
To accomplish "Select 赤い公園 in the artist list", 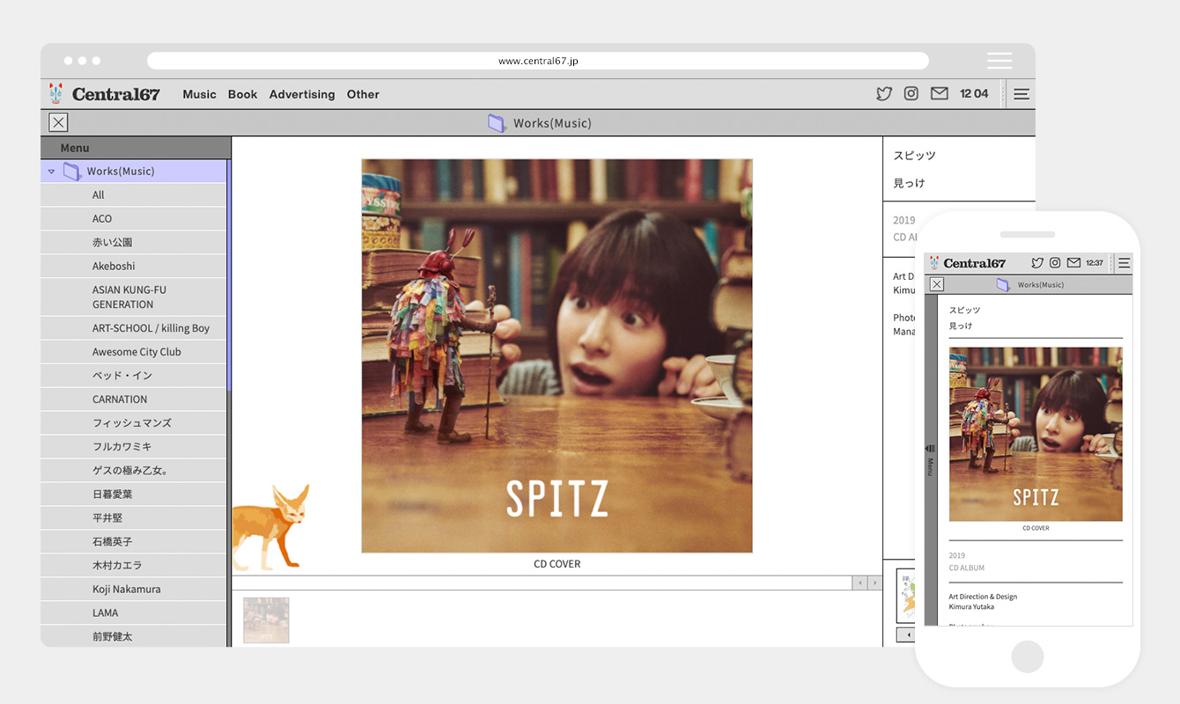I will 134,243.
